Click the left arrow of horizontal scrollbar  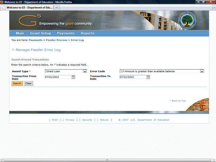pos(2,160)
